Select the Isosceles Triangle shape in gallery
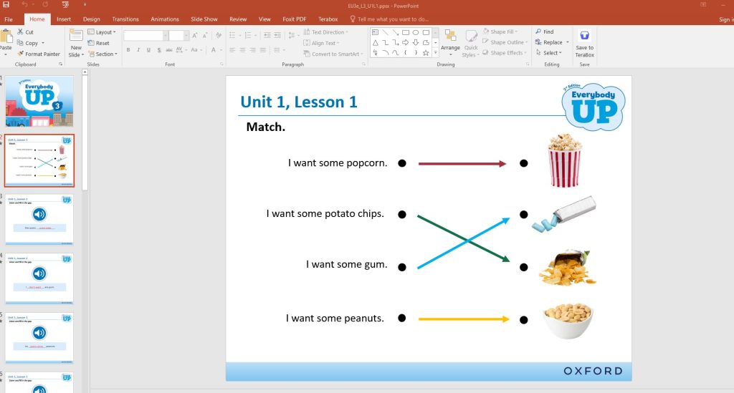This screenshot has width=734, height=393. (375, 42)
